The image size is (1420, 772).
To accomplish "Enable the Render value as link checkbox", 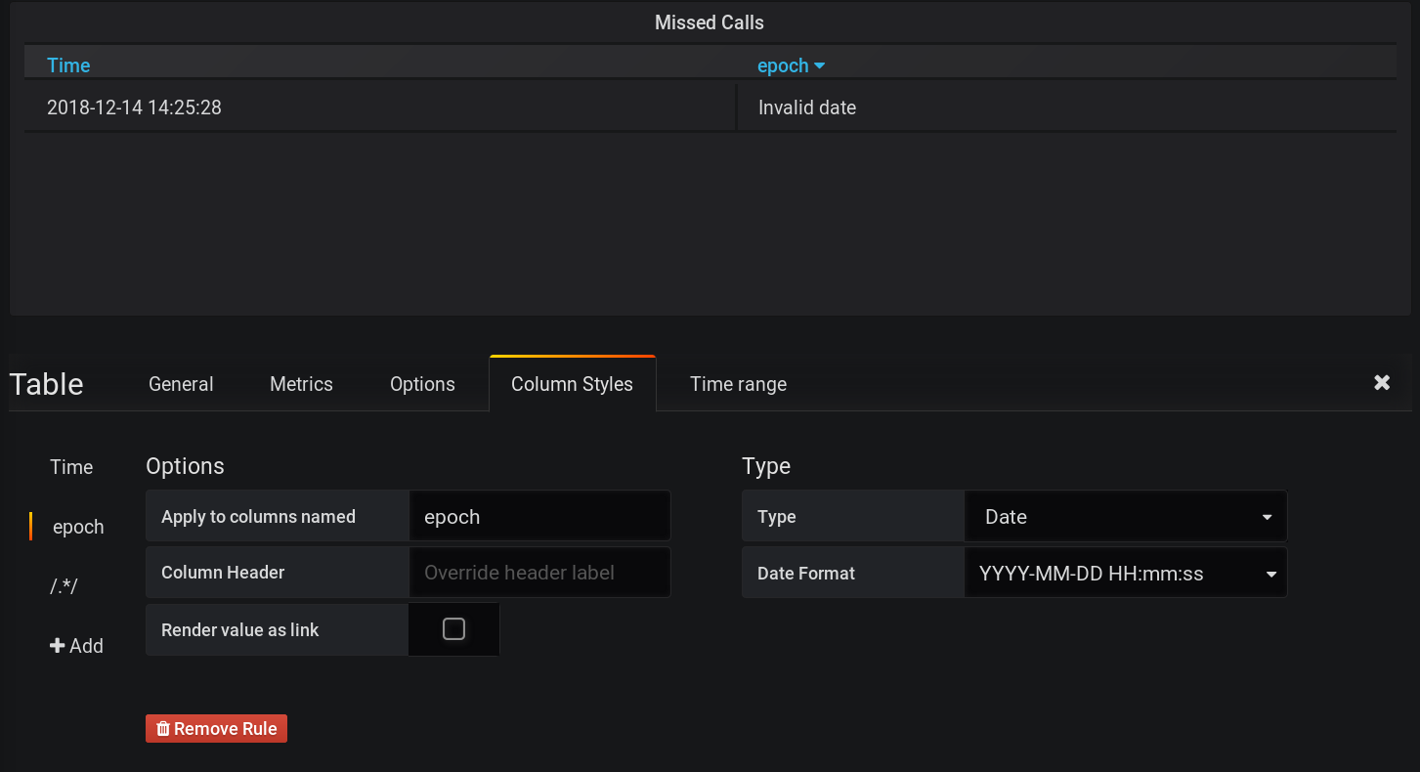I will (x=453, y=629).
